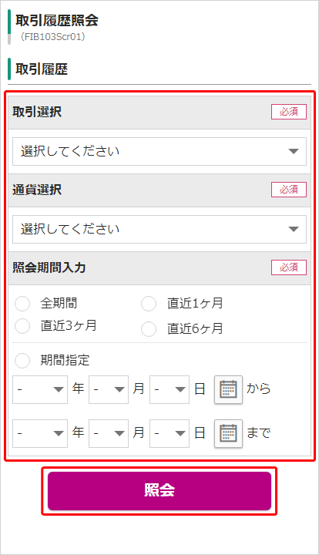Screen dimensions: 319x555
Task: Open the calendar picker for end date (まで)
Action: coord(229,433)
